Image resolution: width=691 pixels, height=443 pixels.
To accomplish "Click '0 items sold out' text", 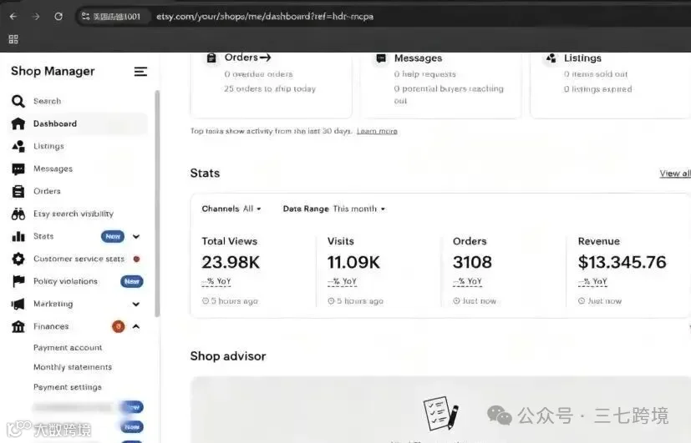I will (596, 74).
